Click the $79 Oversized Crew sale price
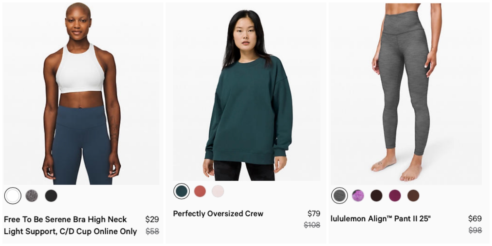The height and width of the screenshot is (246, 492). (314, 214)
